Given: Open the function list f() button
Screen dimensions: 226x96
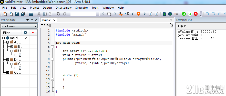Looking at the screenshot, I should coord(171,25).
